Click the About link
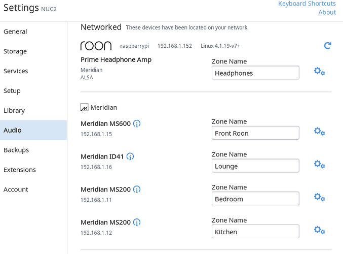343x254 pixels. pos(327,12)
